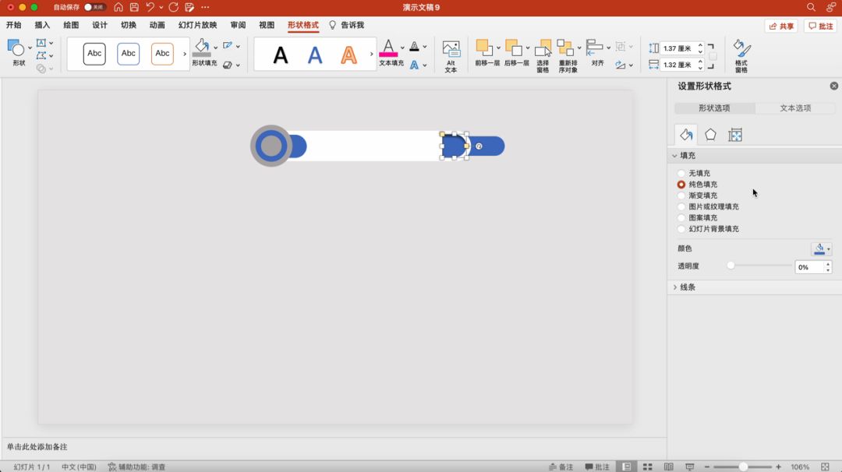Start slide show from status bar icon
Screen dimensions: 842x472
690,467
